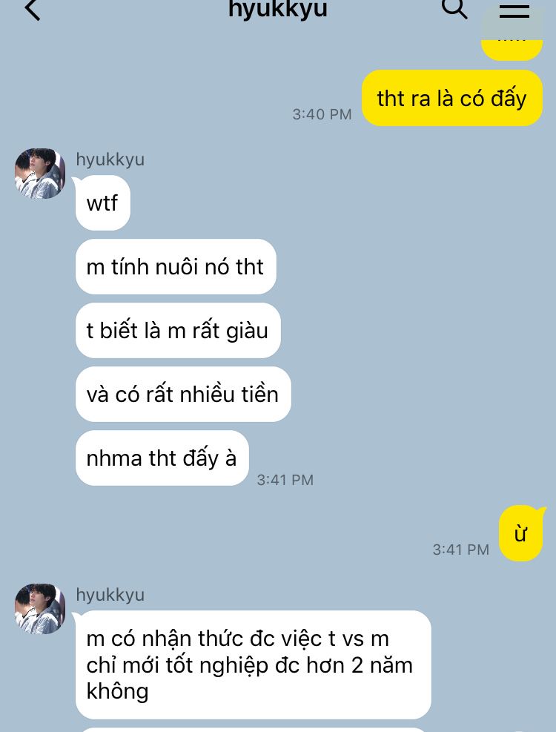Tap the 3:41 PM timestamp beside 'ừ'
This screenshot has width=556, height=732.
(461, 550)
